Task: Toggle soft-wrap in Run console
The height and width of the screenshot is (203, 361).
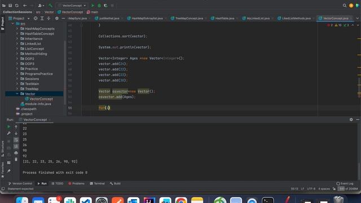Action: pyautogui.click(x=16, y=140)
